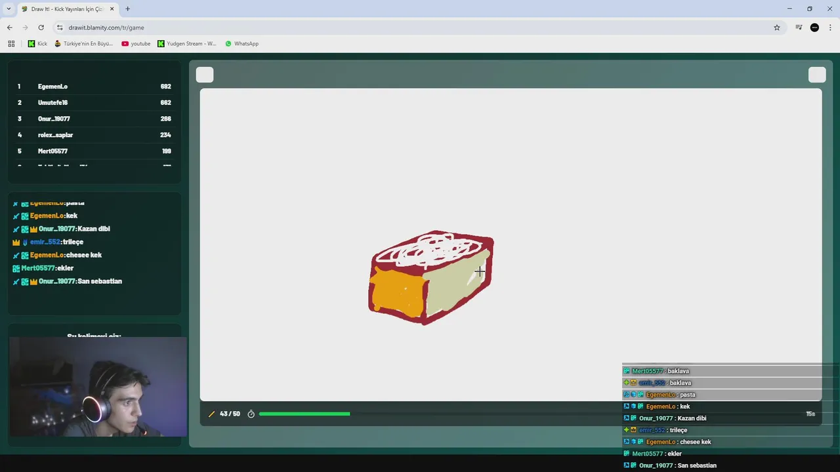Click white square button at canvas top-right
Screen dimensions: 840x472
click(817, 75)
